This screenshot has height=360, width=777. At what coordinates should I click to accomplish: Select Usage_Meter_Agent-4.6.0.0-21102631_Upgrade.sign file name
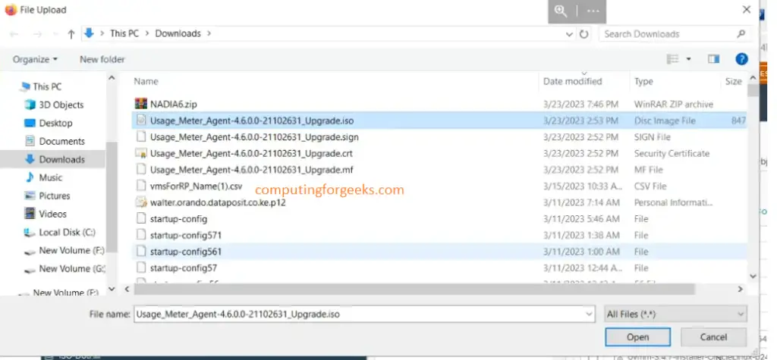pyautogui.click(x=254, y=136)
